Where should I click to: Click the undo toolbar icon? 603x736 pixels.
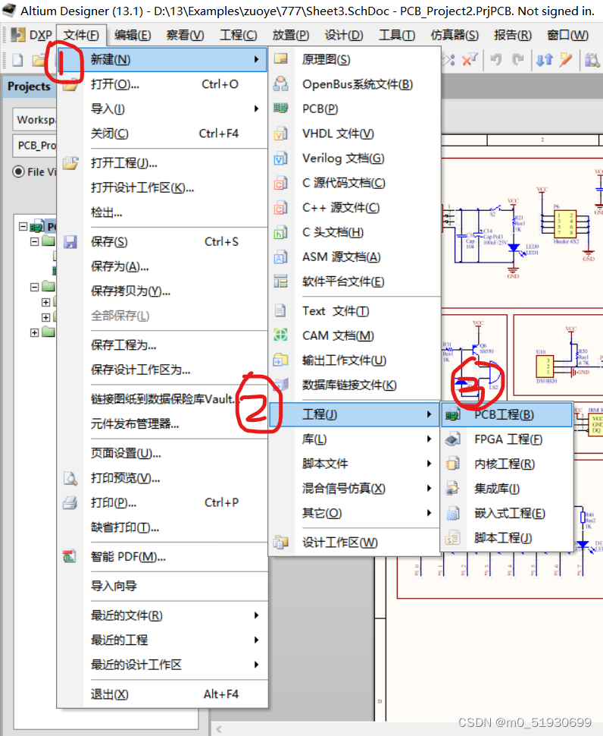click(x=496, y=60)
